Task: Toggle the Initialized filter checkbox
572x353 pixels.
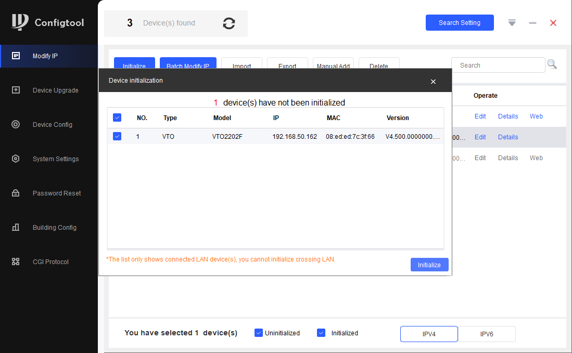Action: click(321, 333)
